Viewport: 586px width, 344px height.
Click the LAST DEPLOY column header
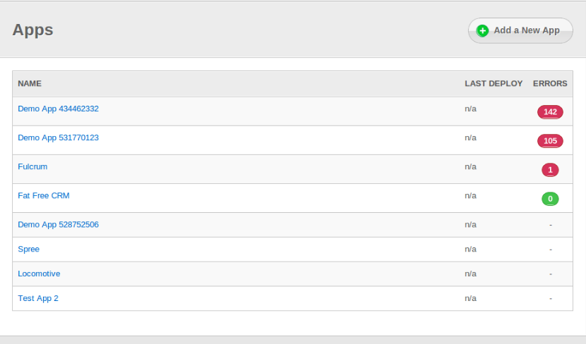coord(494,83)
